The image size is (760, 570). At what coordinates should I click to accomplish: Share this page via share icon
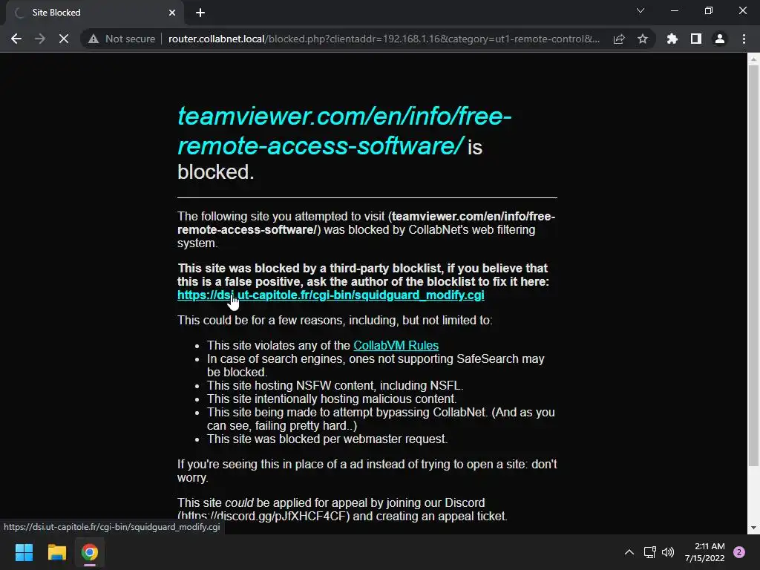click(619, 39)
